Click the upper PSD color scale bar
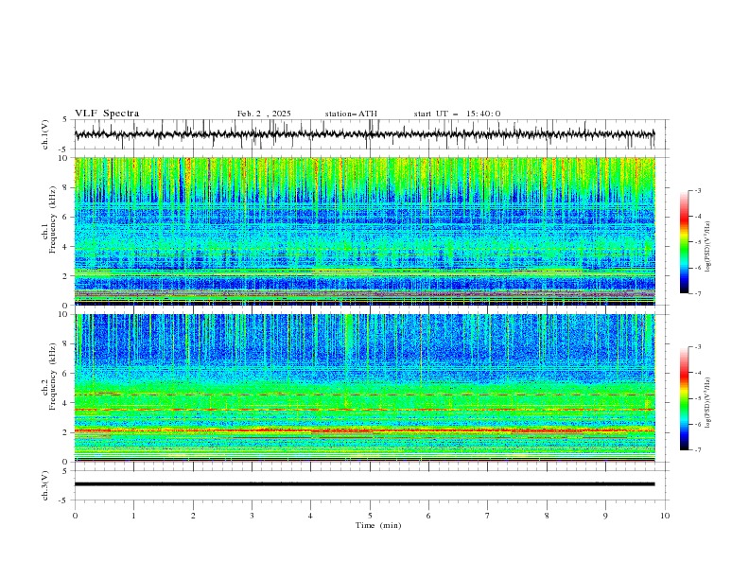Viewport: 749px width, 579px height. click(685, 242)
